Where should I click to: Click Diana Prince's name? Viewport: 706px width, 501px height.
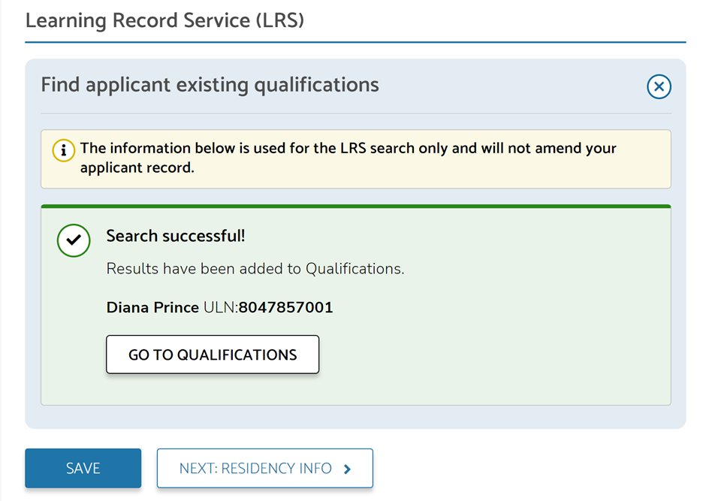[x=151, y=307]
